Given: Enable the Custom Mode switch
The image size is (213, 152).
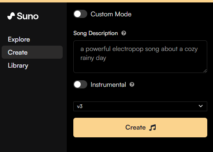Looking at the screenshot, I should pos(80,14).
